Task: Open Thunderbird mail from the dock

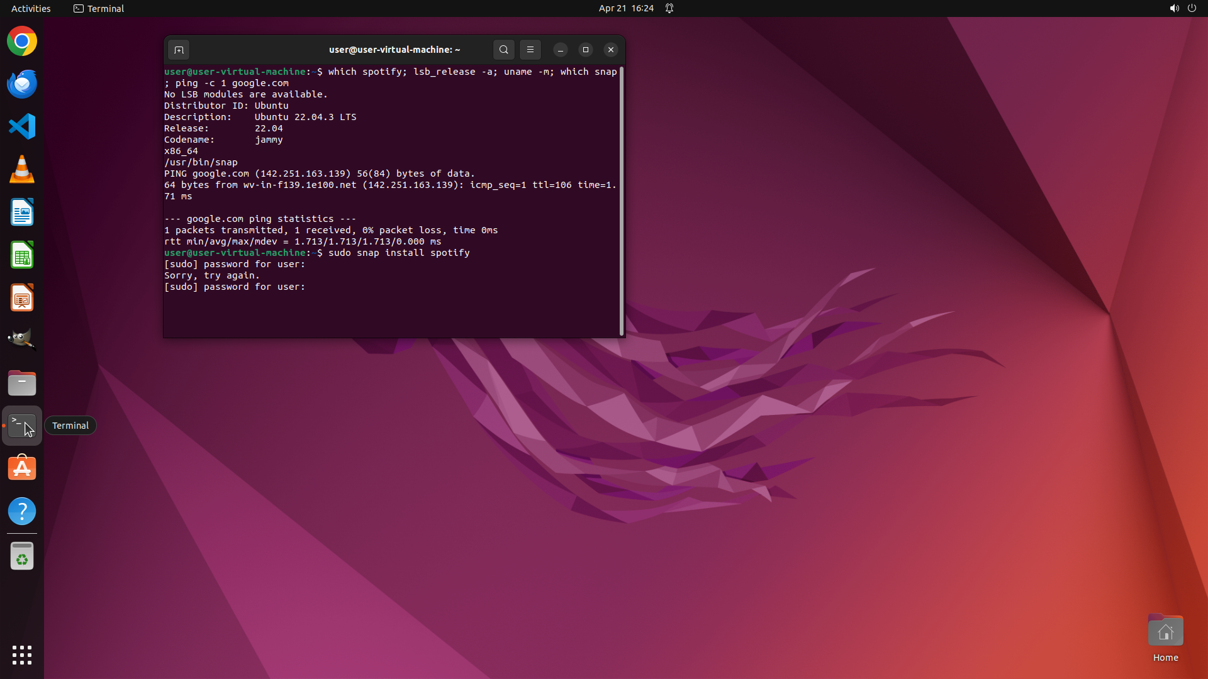Action: click(22, 84)
